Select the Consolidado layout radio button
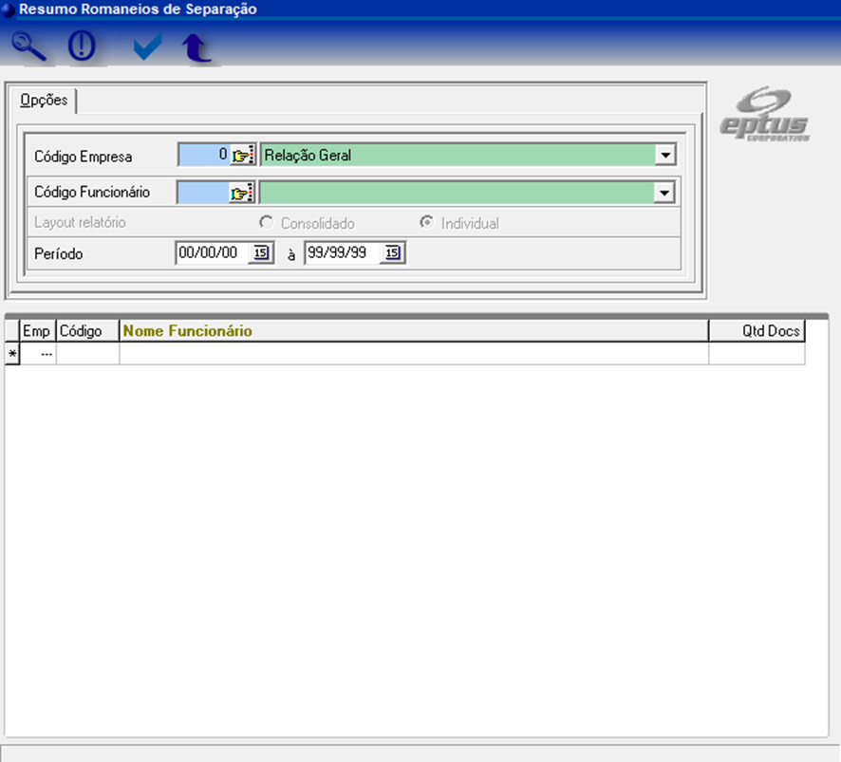The height and width of the screenshot is (762, 841). coord(266,223)
